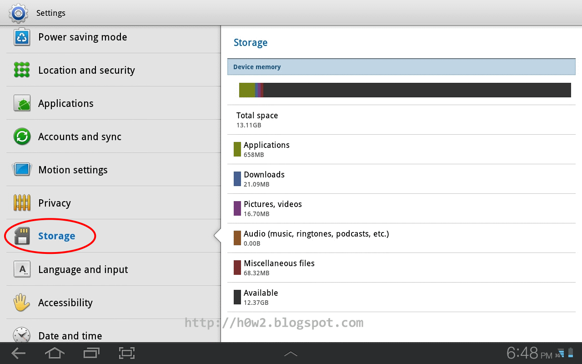Tap the Back arrow in navigation bar
Image resolution: width=582 pixels, height=364 pixels.
pos(19,353)
